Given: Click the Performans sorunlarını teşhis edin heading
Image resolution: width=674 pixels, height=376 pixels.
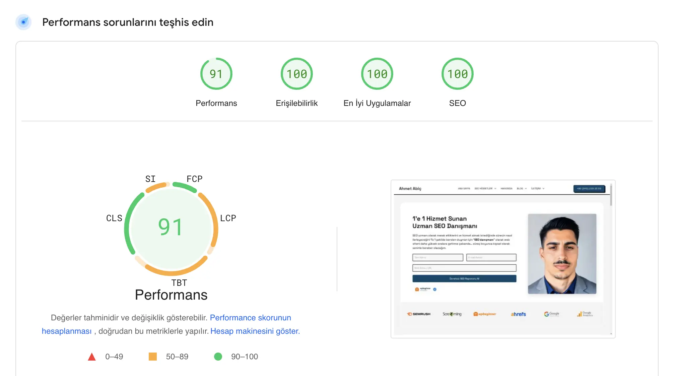Looking at the screenshot, I should (128, 22).
